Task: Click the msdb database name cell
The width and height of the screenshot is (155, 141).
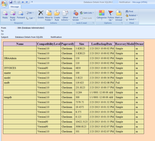Action: 20,83
